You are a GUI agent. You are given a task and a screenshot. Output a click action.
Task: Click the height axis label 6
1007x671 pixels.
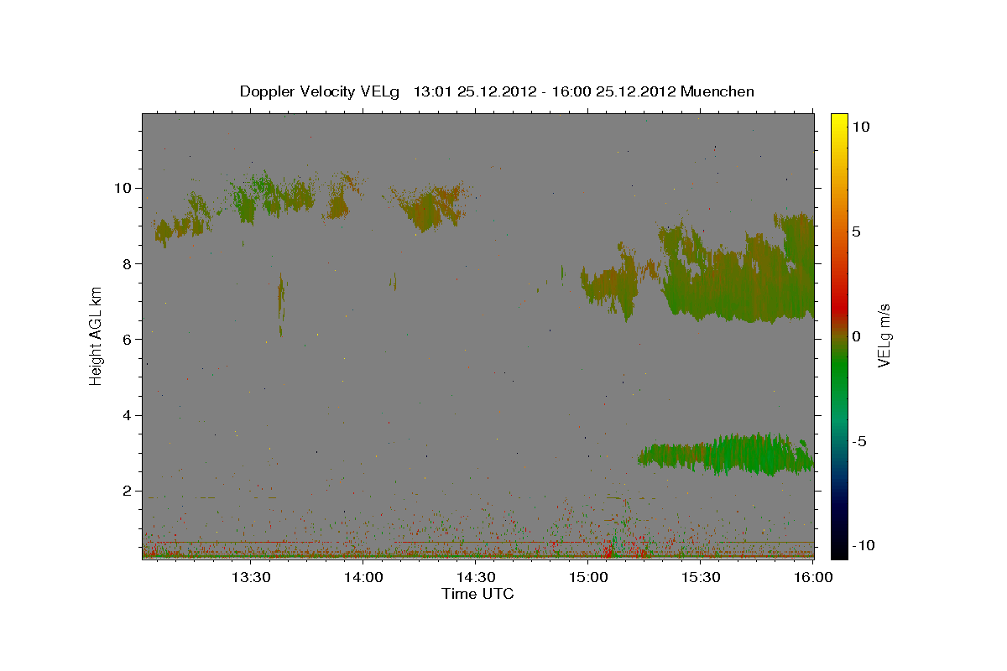(128, 339)
